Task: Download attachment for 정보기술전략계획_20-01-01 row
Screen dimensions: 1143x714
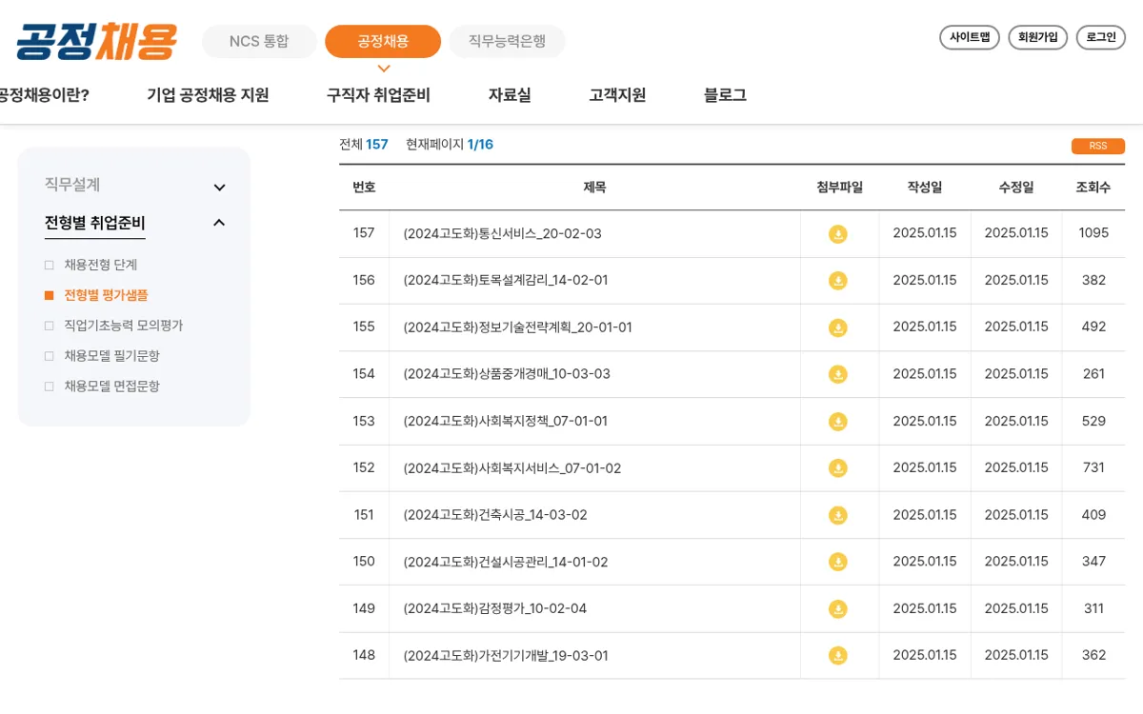Action: [x=837, y=327]
